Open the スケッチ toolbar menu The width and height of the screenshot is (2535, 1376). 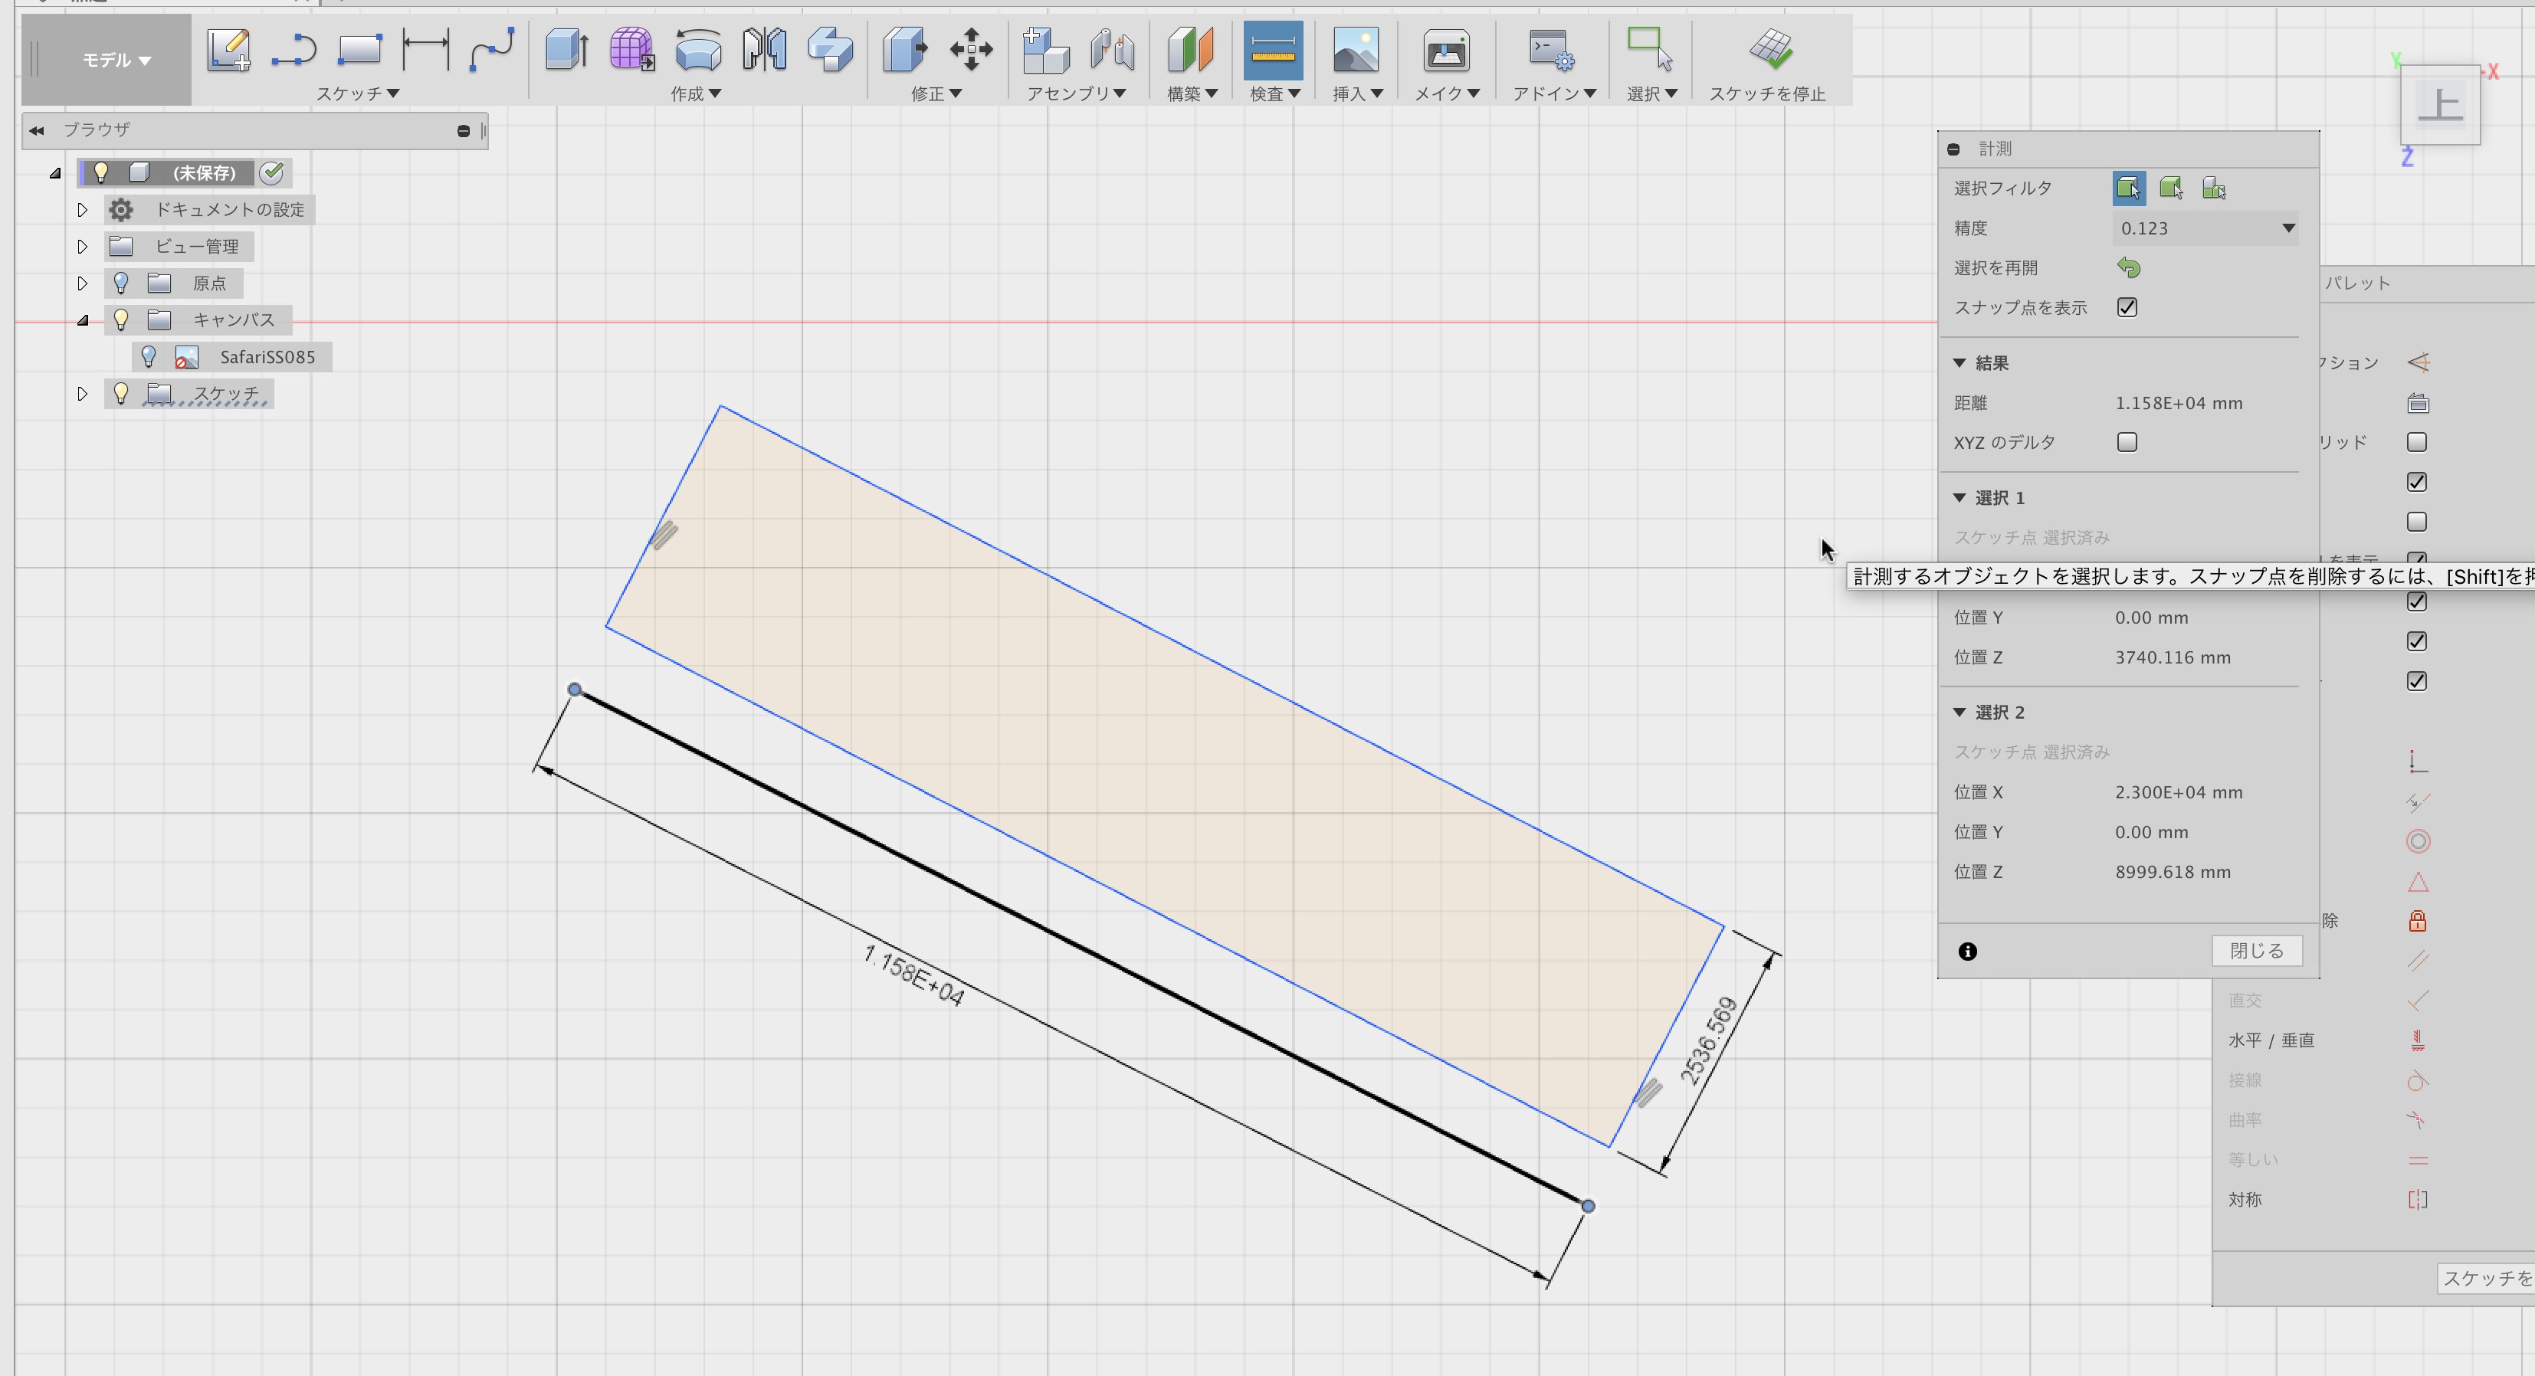(x=357, y=93)
